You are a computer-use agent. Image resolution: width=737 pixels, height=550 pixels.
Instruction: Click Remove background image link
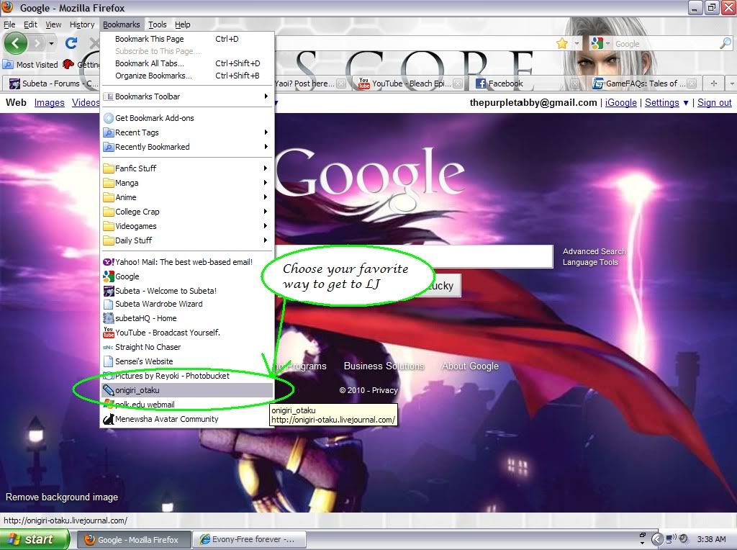62,497
